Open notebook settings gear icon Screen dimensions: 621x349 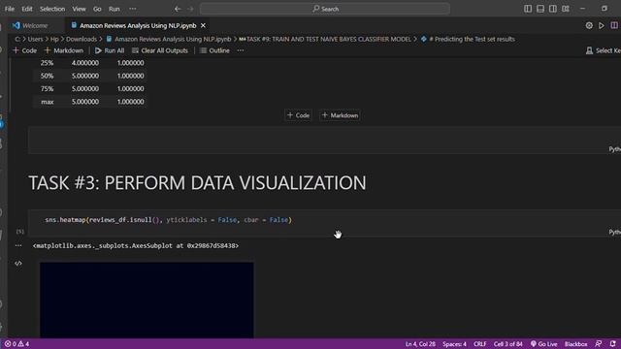click(589, 25)
